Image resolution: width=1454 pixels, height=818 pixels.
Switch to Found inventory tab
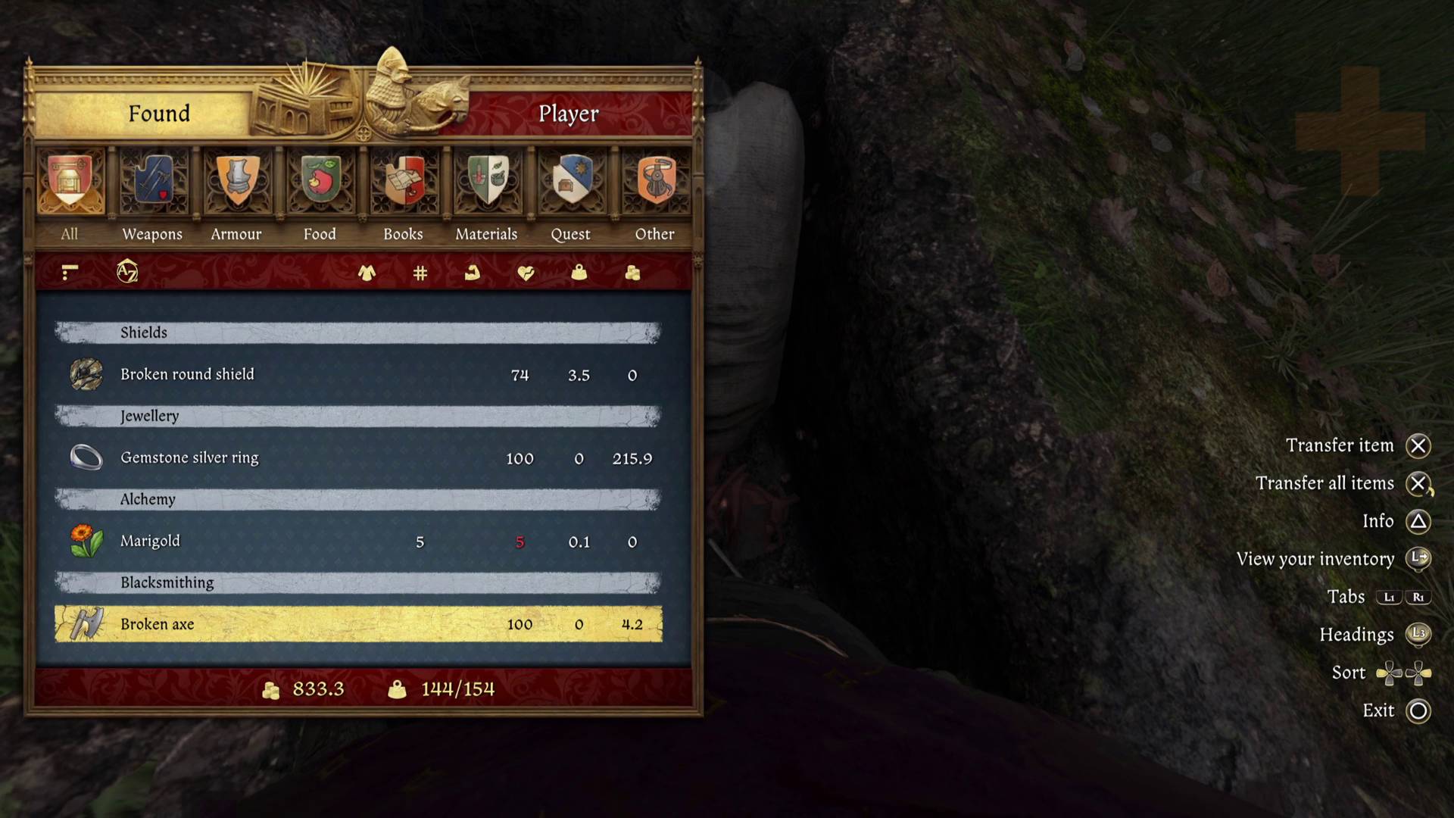(x=159, y=112)
